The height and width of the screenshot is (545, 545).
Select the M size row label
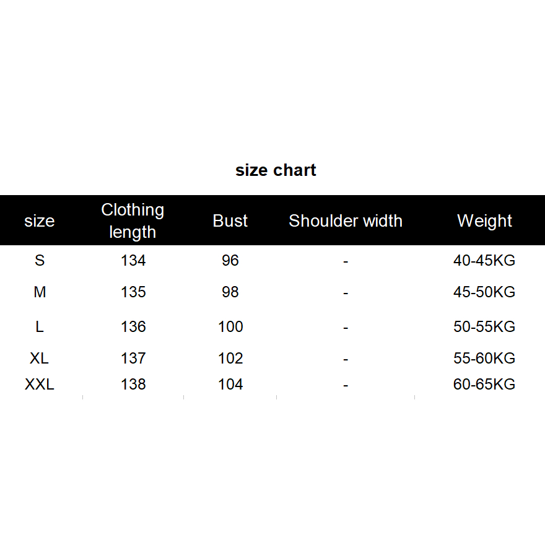40,292
